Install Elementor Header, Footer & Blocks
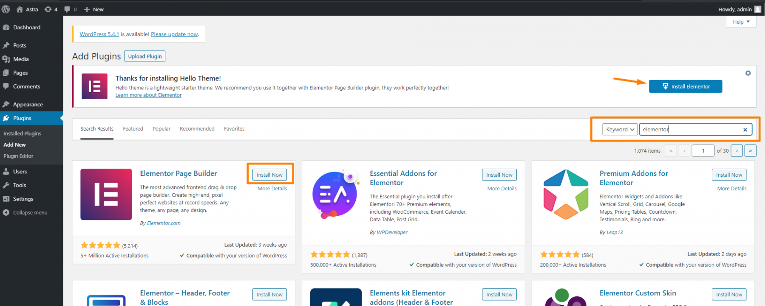Viewport: 765px width, 306px height. click(x=269, y=295)
